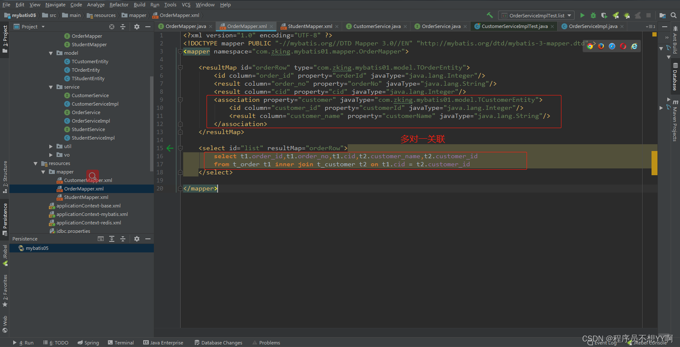Expand all in Persistence panel
The image size is (680, 347).
tap(112, 239)
